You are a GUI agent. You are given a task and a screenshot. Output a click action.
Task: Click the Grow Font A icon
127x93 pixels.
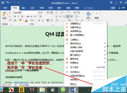pos(39,20)
